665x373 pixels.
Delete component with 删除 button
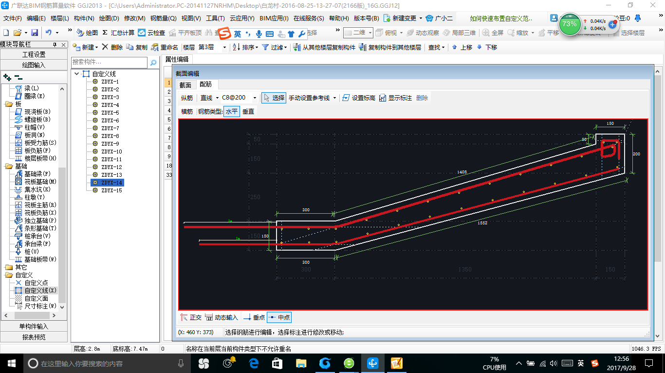112,47
